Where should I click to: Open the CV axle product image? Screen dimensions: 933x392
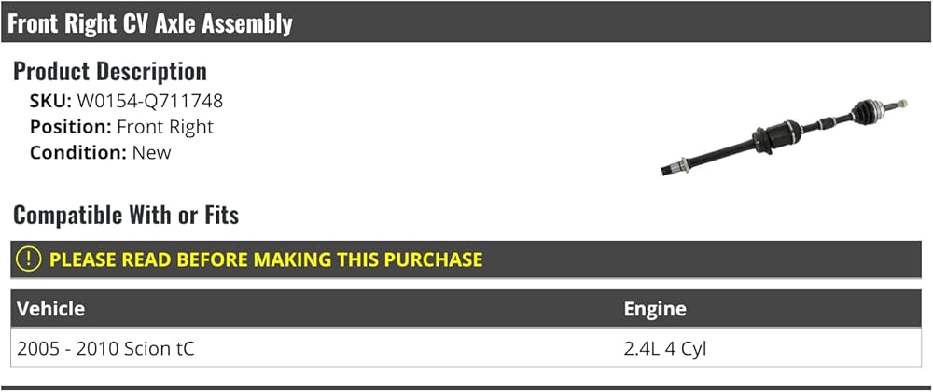tap(785, 137)
